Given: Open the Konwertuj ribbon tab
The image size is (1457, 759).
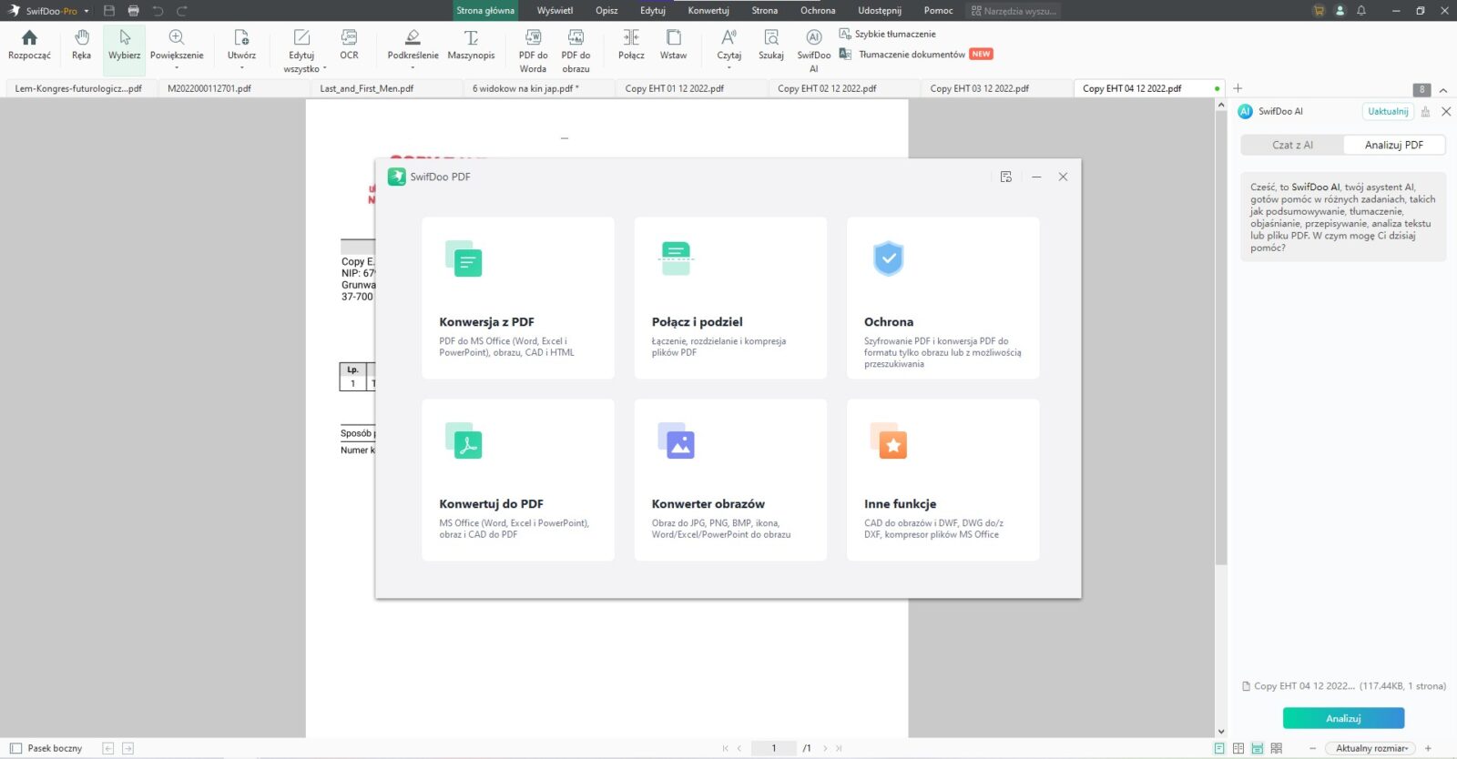Looking at the screenshot, I should [708, 11].
